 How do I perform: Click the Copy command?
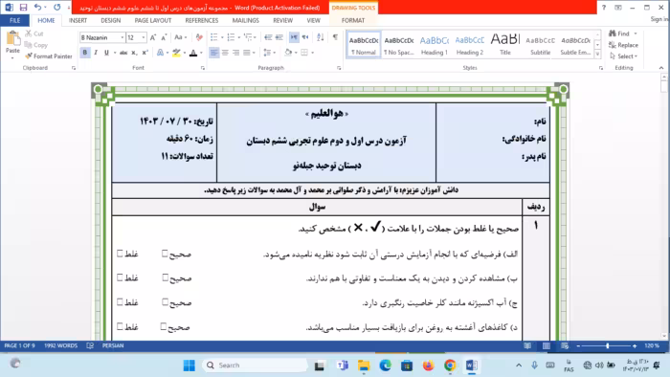[36, 45]
